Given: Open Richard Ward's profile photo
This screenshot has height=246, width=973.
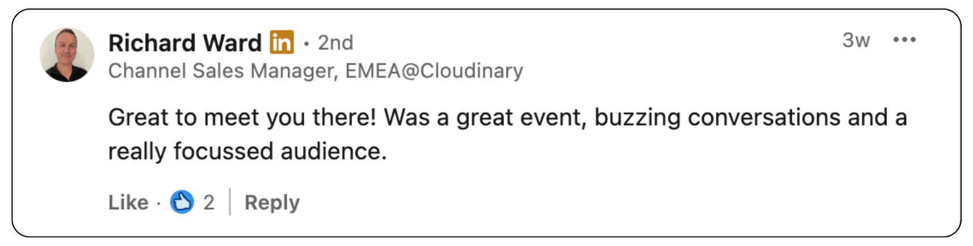Looking at the screenshot, I should coord(67,55).
